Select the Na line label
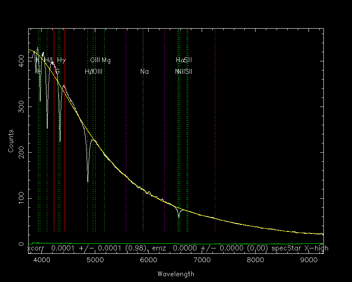This screenshot has height=282, width=352. (145, 71)
